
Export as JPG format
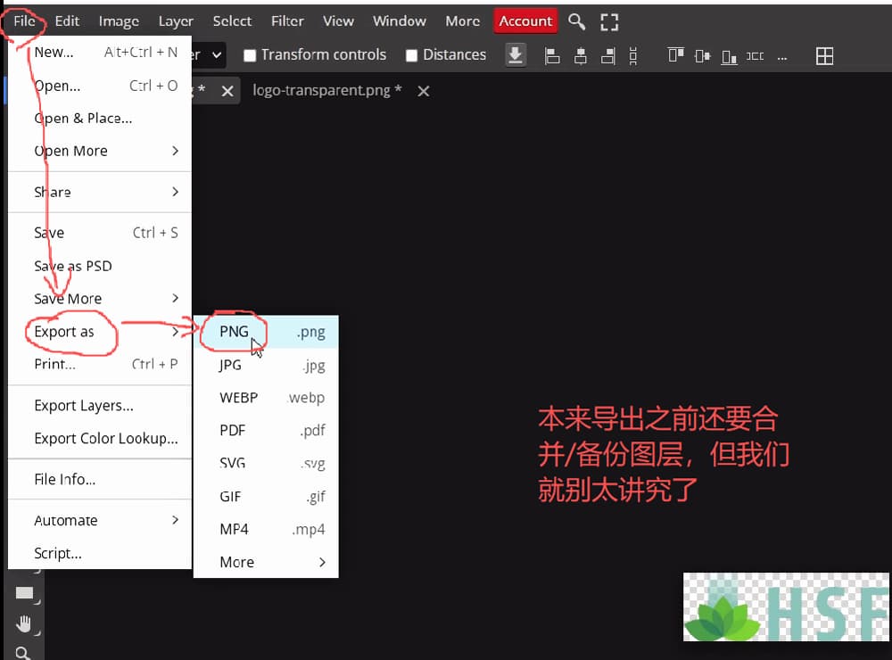tap(266, 366)
